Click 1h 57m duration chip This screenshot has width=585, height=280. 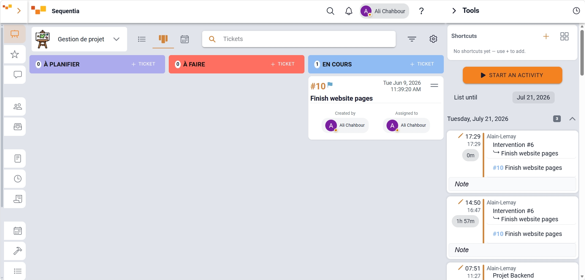pos(465,221)
